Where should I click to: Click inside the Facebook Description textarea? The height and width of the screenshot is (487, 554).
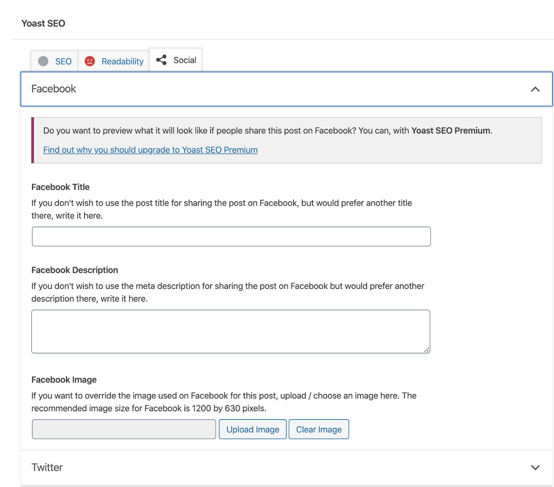(231, 331)
